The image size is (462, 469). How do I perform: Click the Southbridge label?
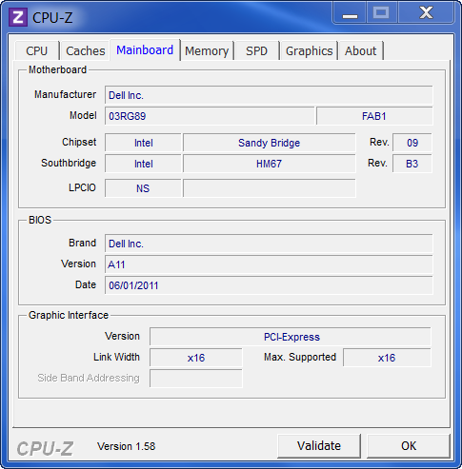(x=69, y=163)
